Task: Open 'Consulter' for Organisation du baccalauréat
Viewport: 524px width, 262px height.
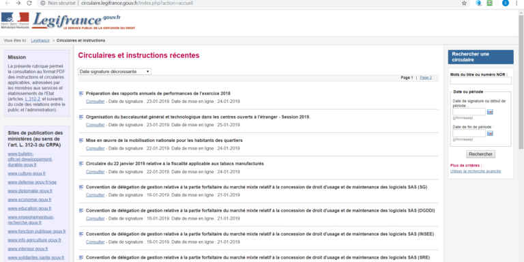Action: click(96, 125)
